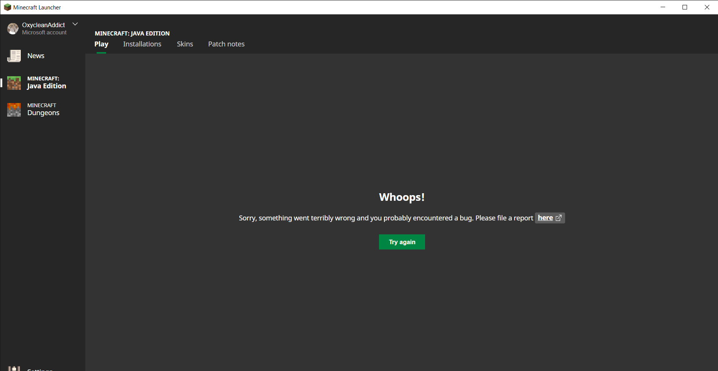
Task: Open the Installations tab
Action: point(142,44)
